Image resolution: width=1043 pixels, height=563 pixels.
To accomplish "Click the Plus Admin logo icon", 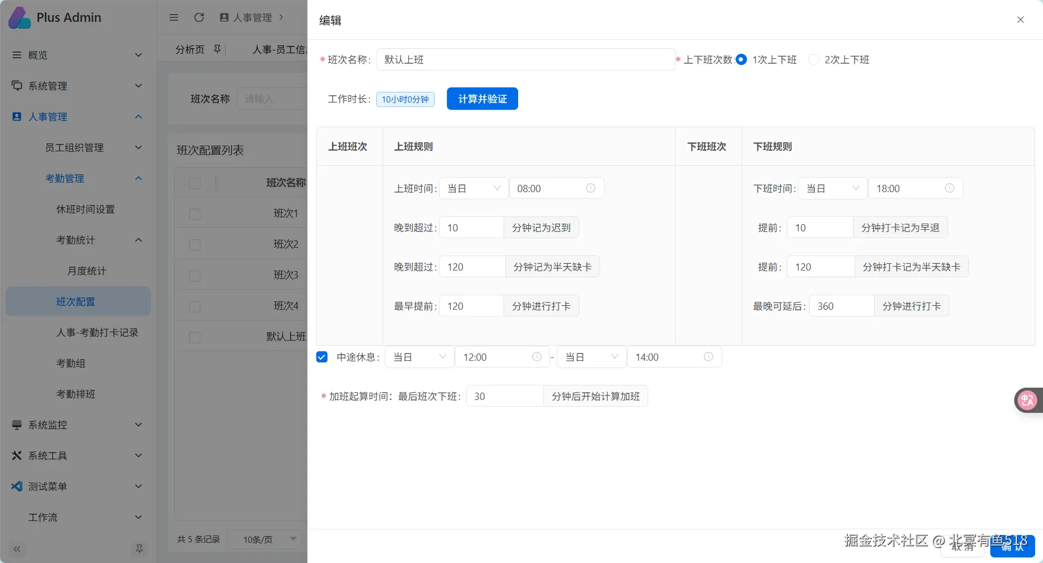I will [x=20, y=17].
